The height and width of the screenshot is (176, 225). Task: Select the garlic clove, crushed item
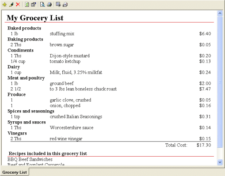coord(70,100)
